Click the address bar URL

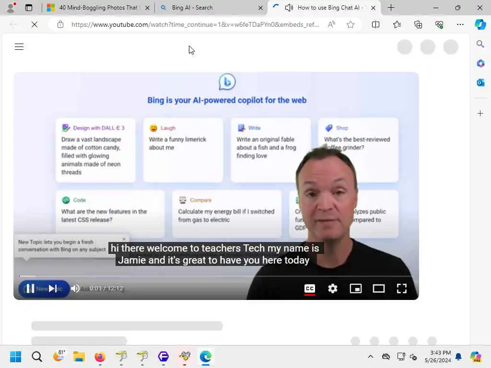point(195,24)
